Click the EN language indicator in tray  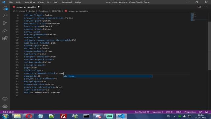click(x=168, y=116)
